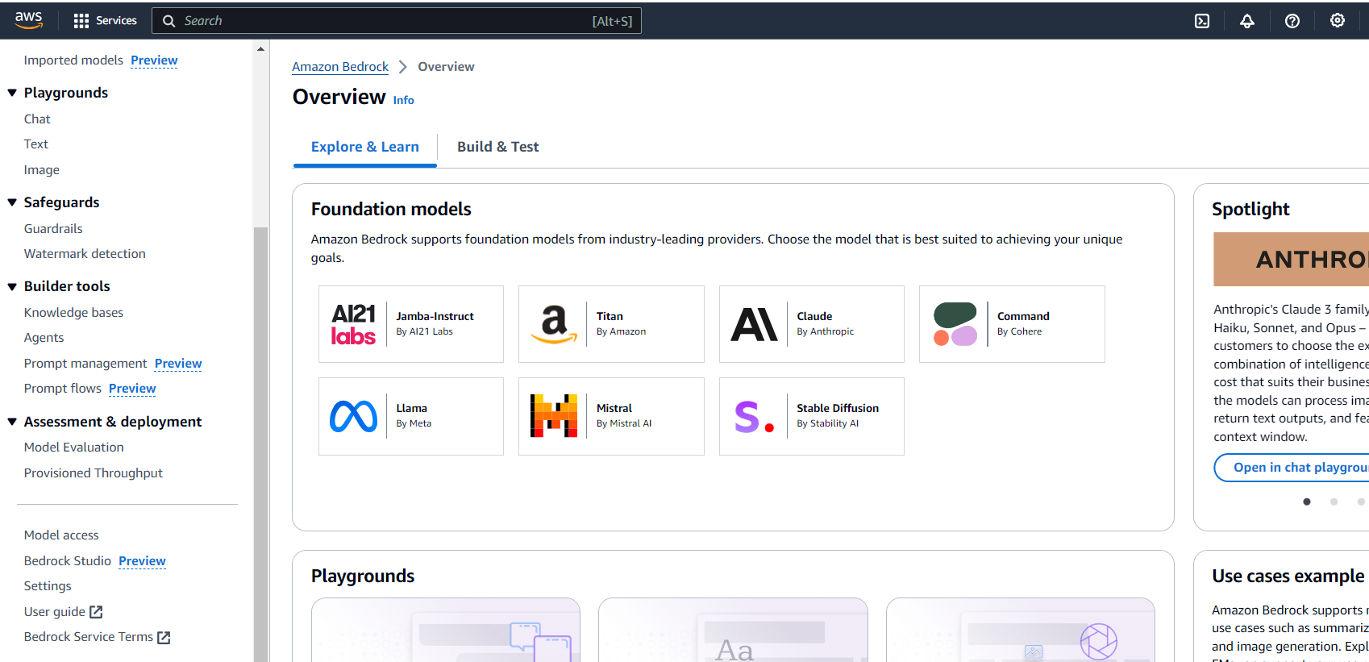Select the Anthropic Claude logo

(755, 324)
